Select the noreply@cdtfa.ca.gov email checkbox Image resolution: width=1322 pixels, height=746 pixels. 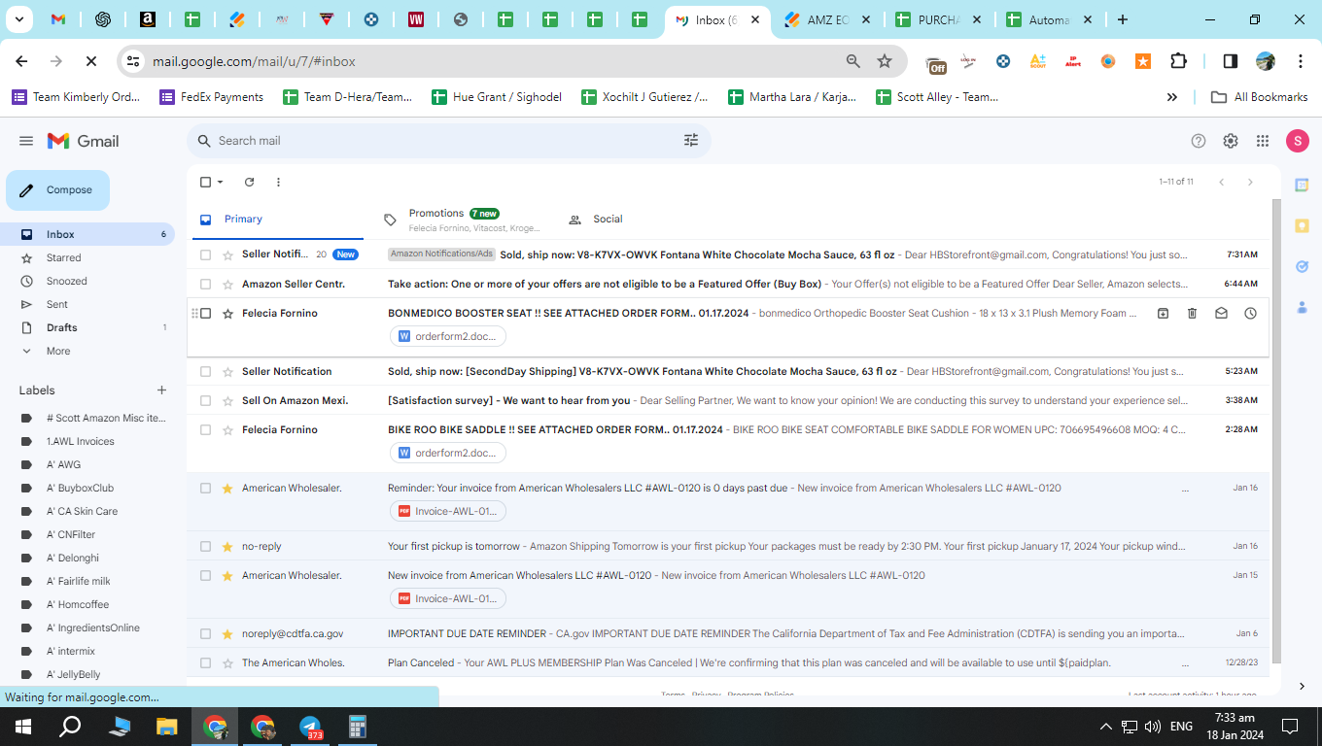(205, 633)
